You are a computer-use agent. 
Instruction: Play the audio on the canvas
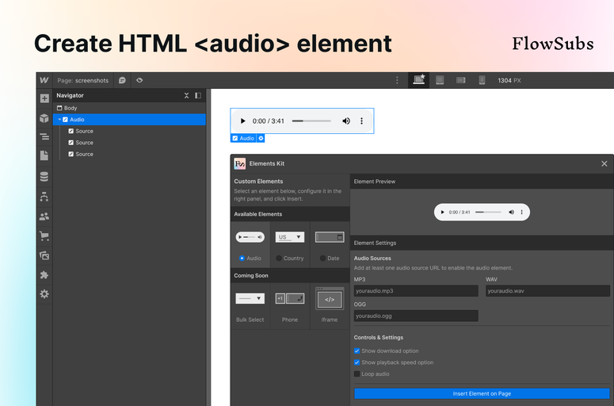coord(242,121)
